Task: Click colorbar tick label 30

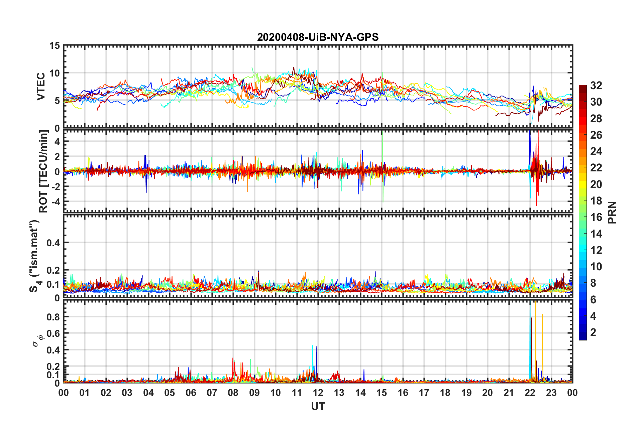Action: [x=596, y=102]
